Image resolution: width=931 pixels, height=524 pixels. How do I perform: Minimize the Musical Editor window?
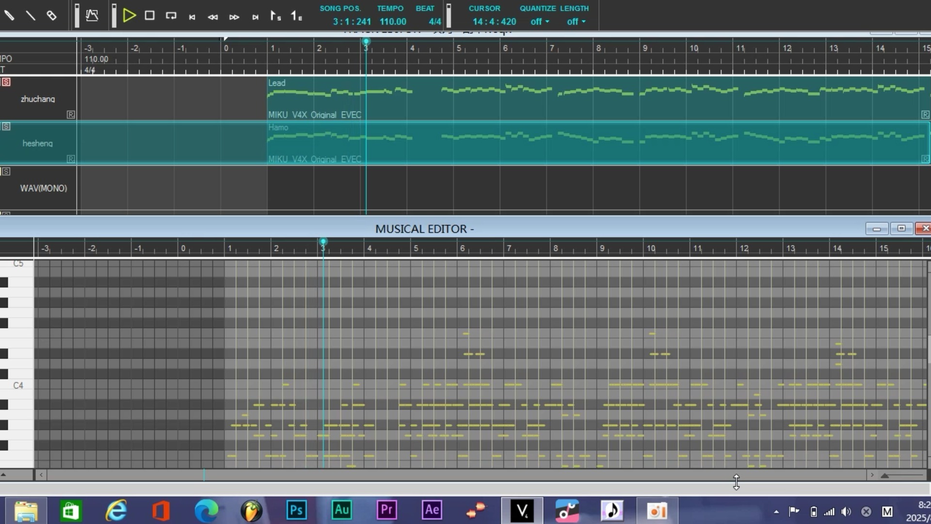(877, 229)
